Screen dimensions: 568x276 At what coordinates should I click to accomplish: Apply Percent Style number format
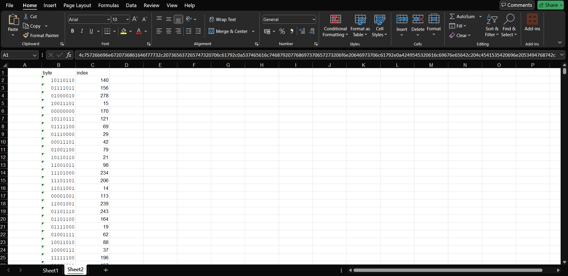(x=282, y=31)
